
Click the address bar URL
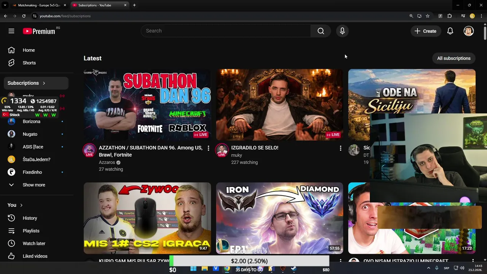(x=65, y=16)
